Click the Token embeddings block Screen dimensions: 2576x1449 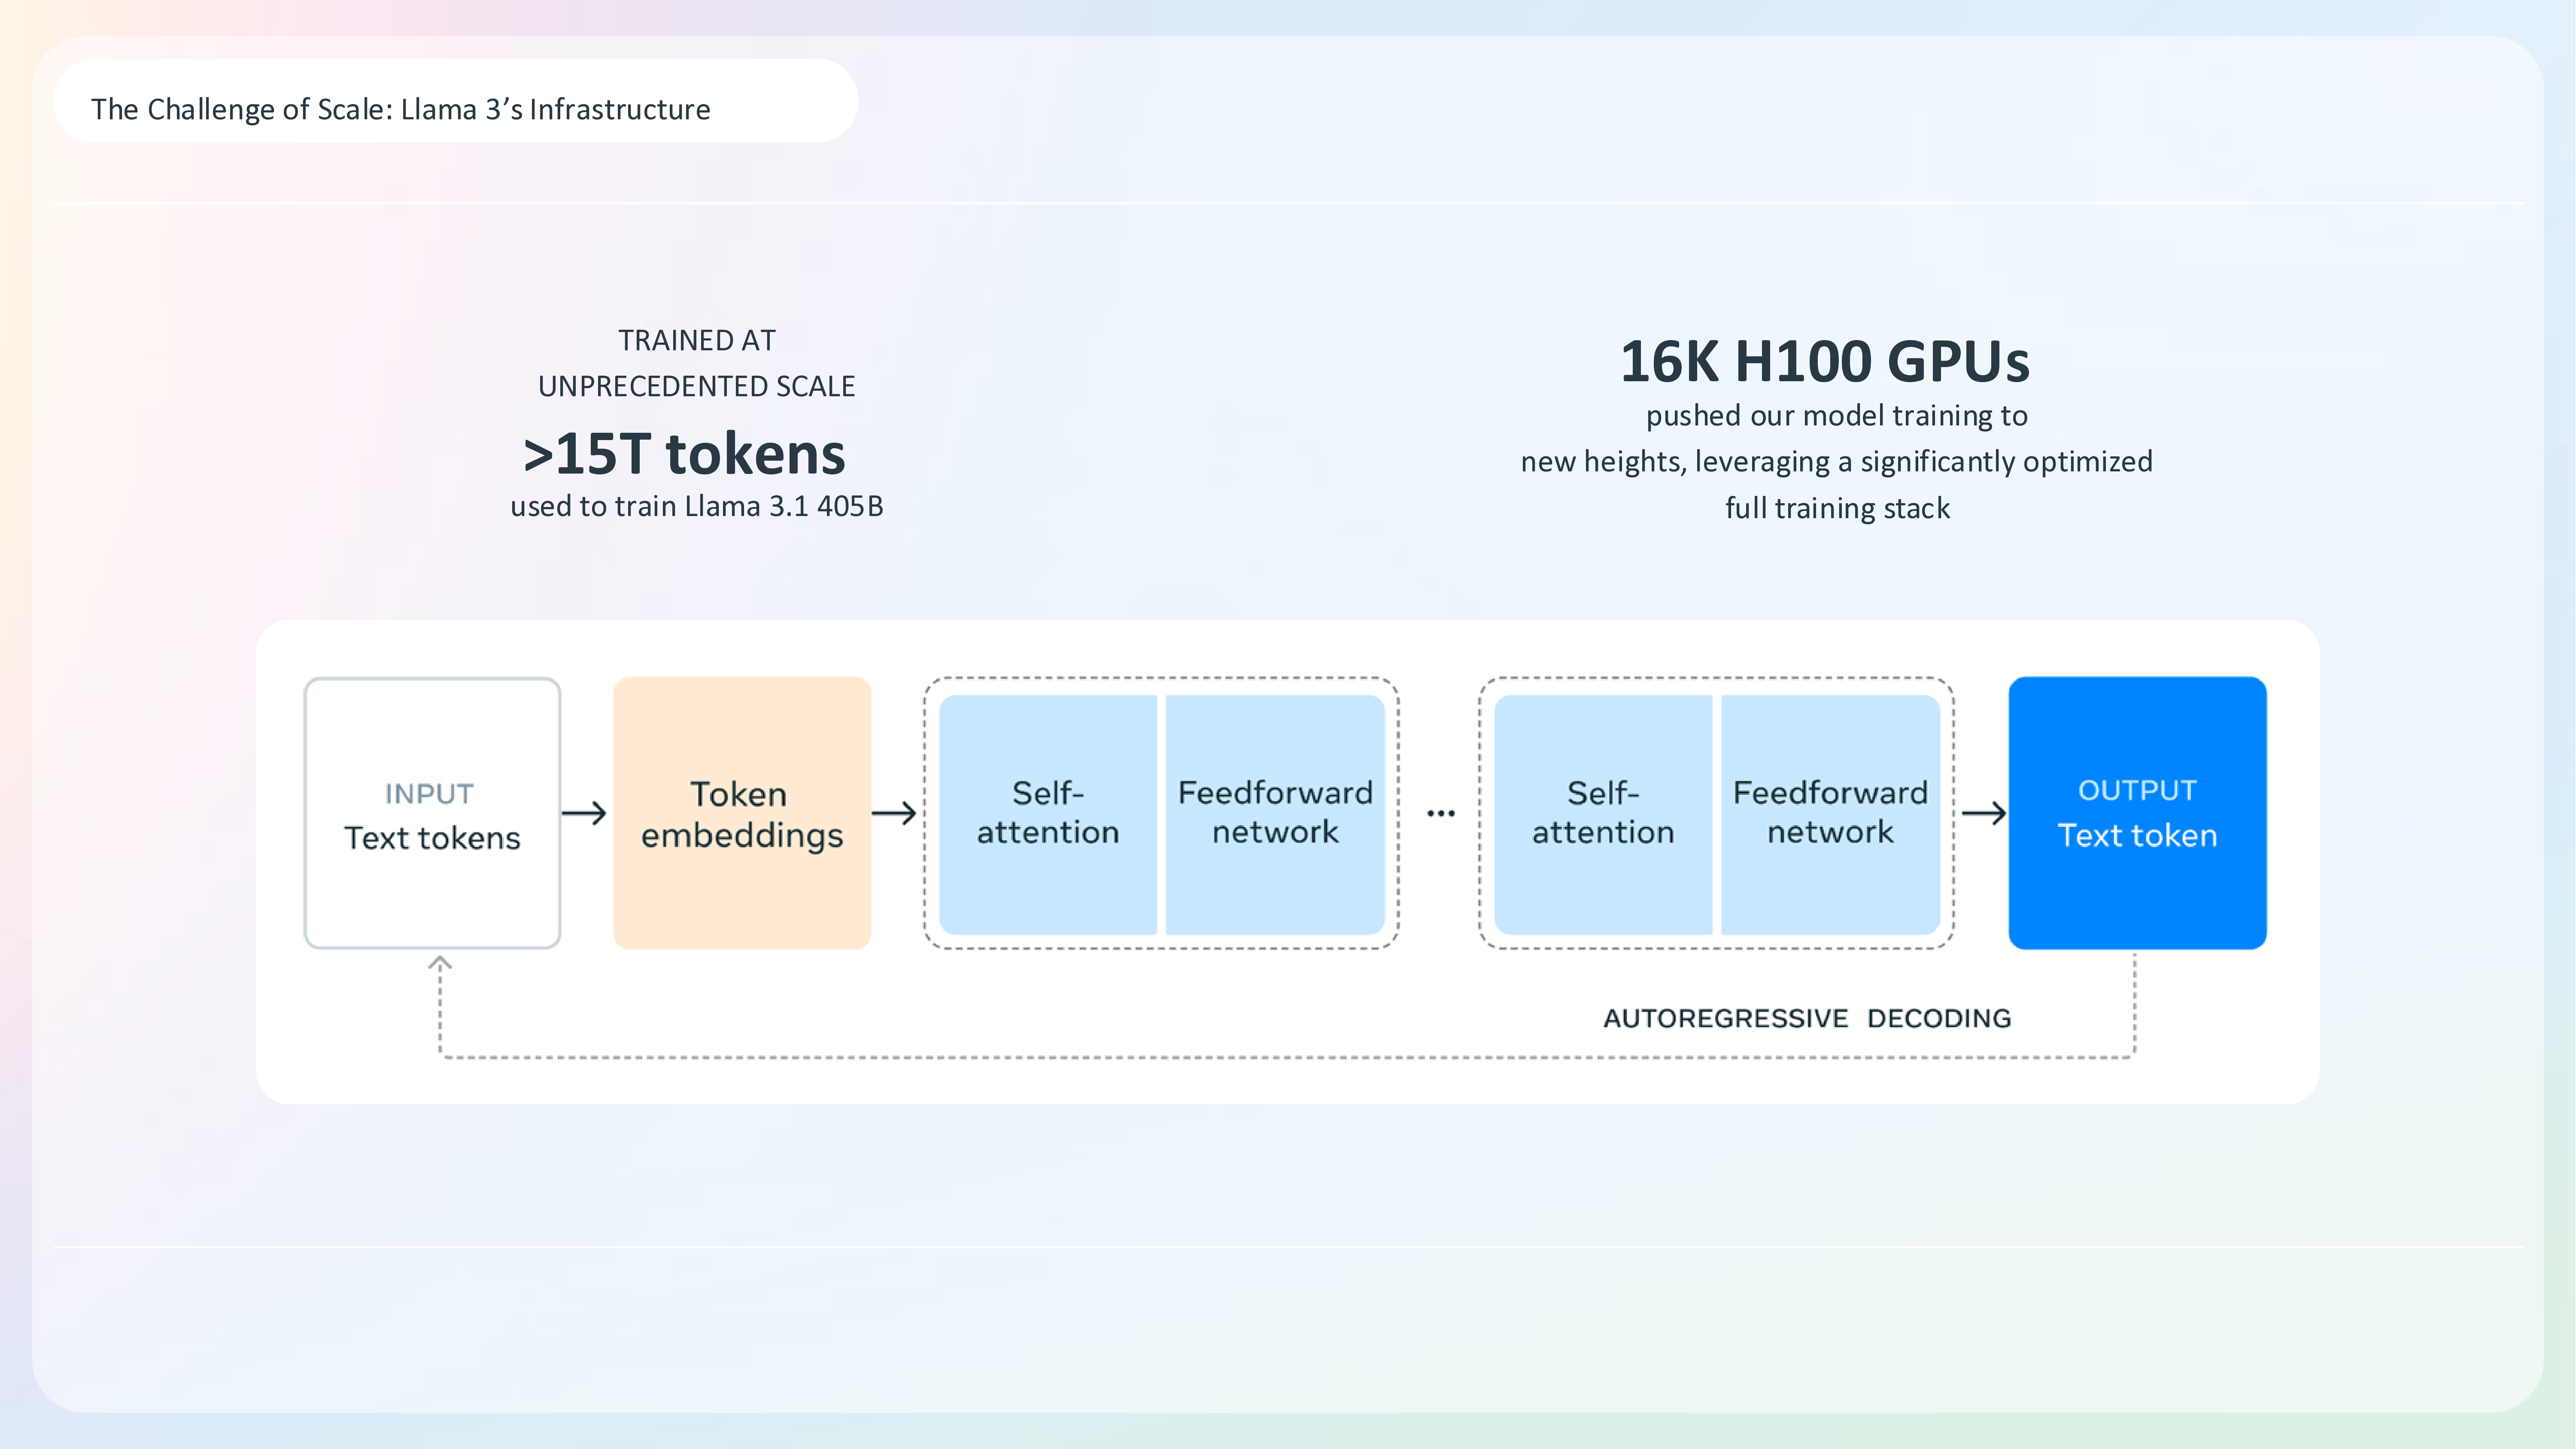(742, 813)
